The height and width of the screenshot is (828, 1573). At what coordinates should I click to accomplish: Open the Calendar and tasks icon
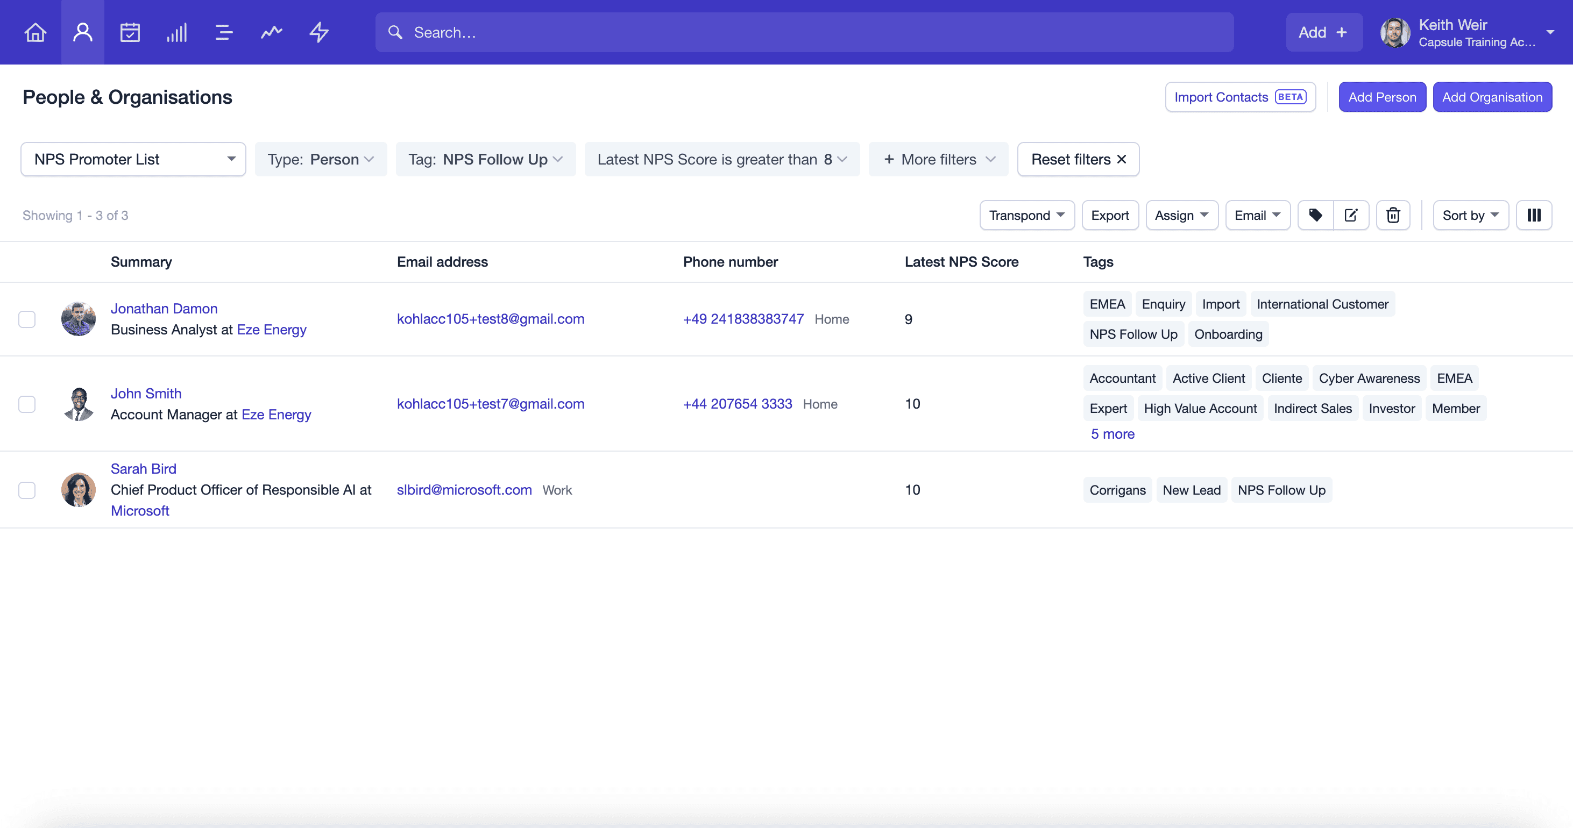130,32
